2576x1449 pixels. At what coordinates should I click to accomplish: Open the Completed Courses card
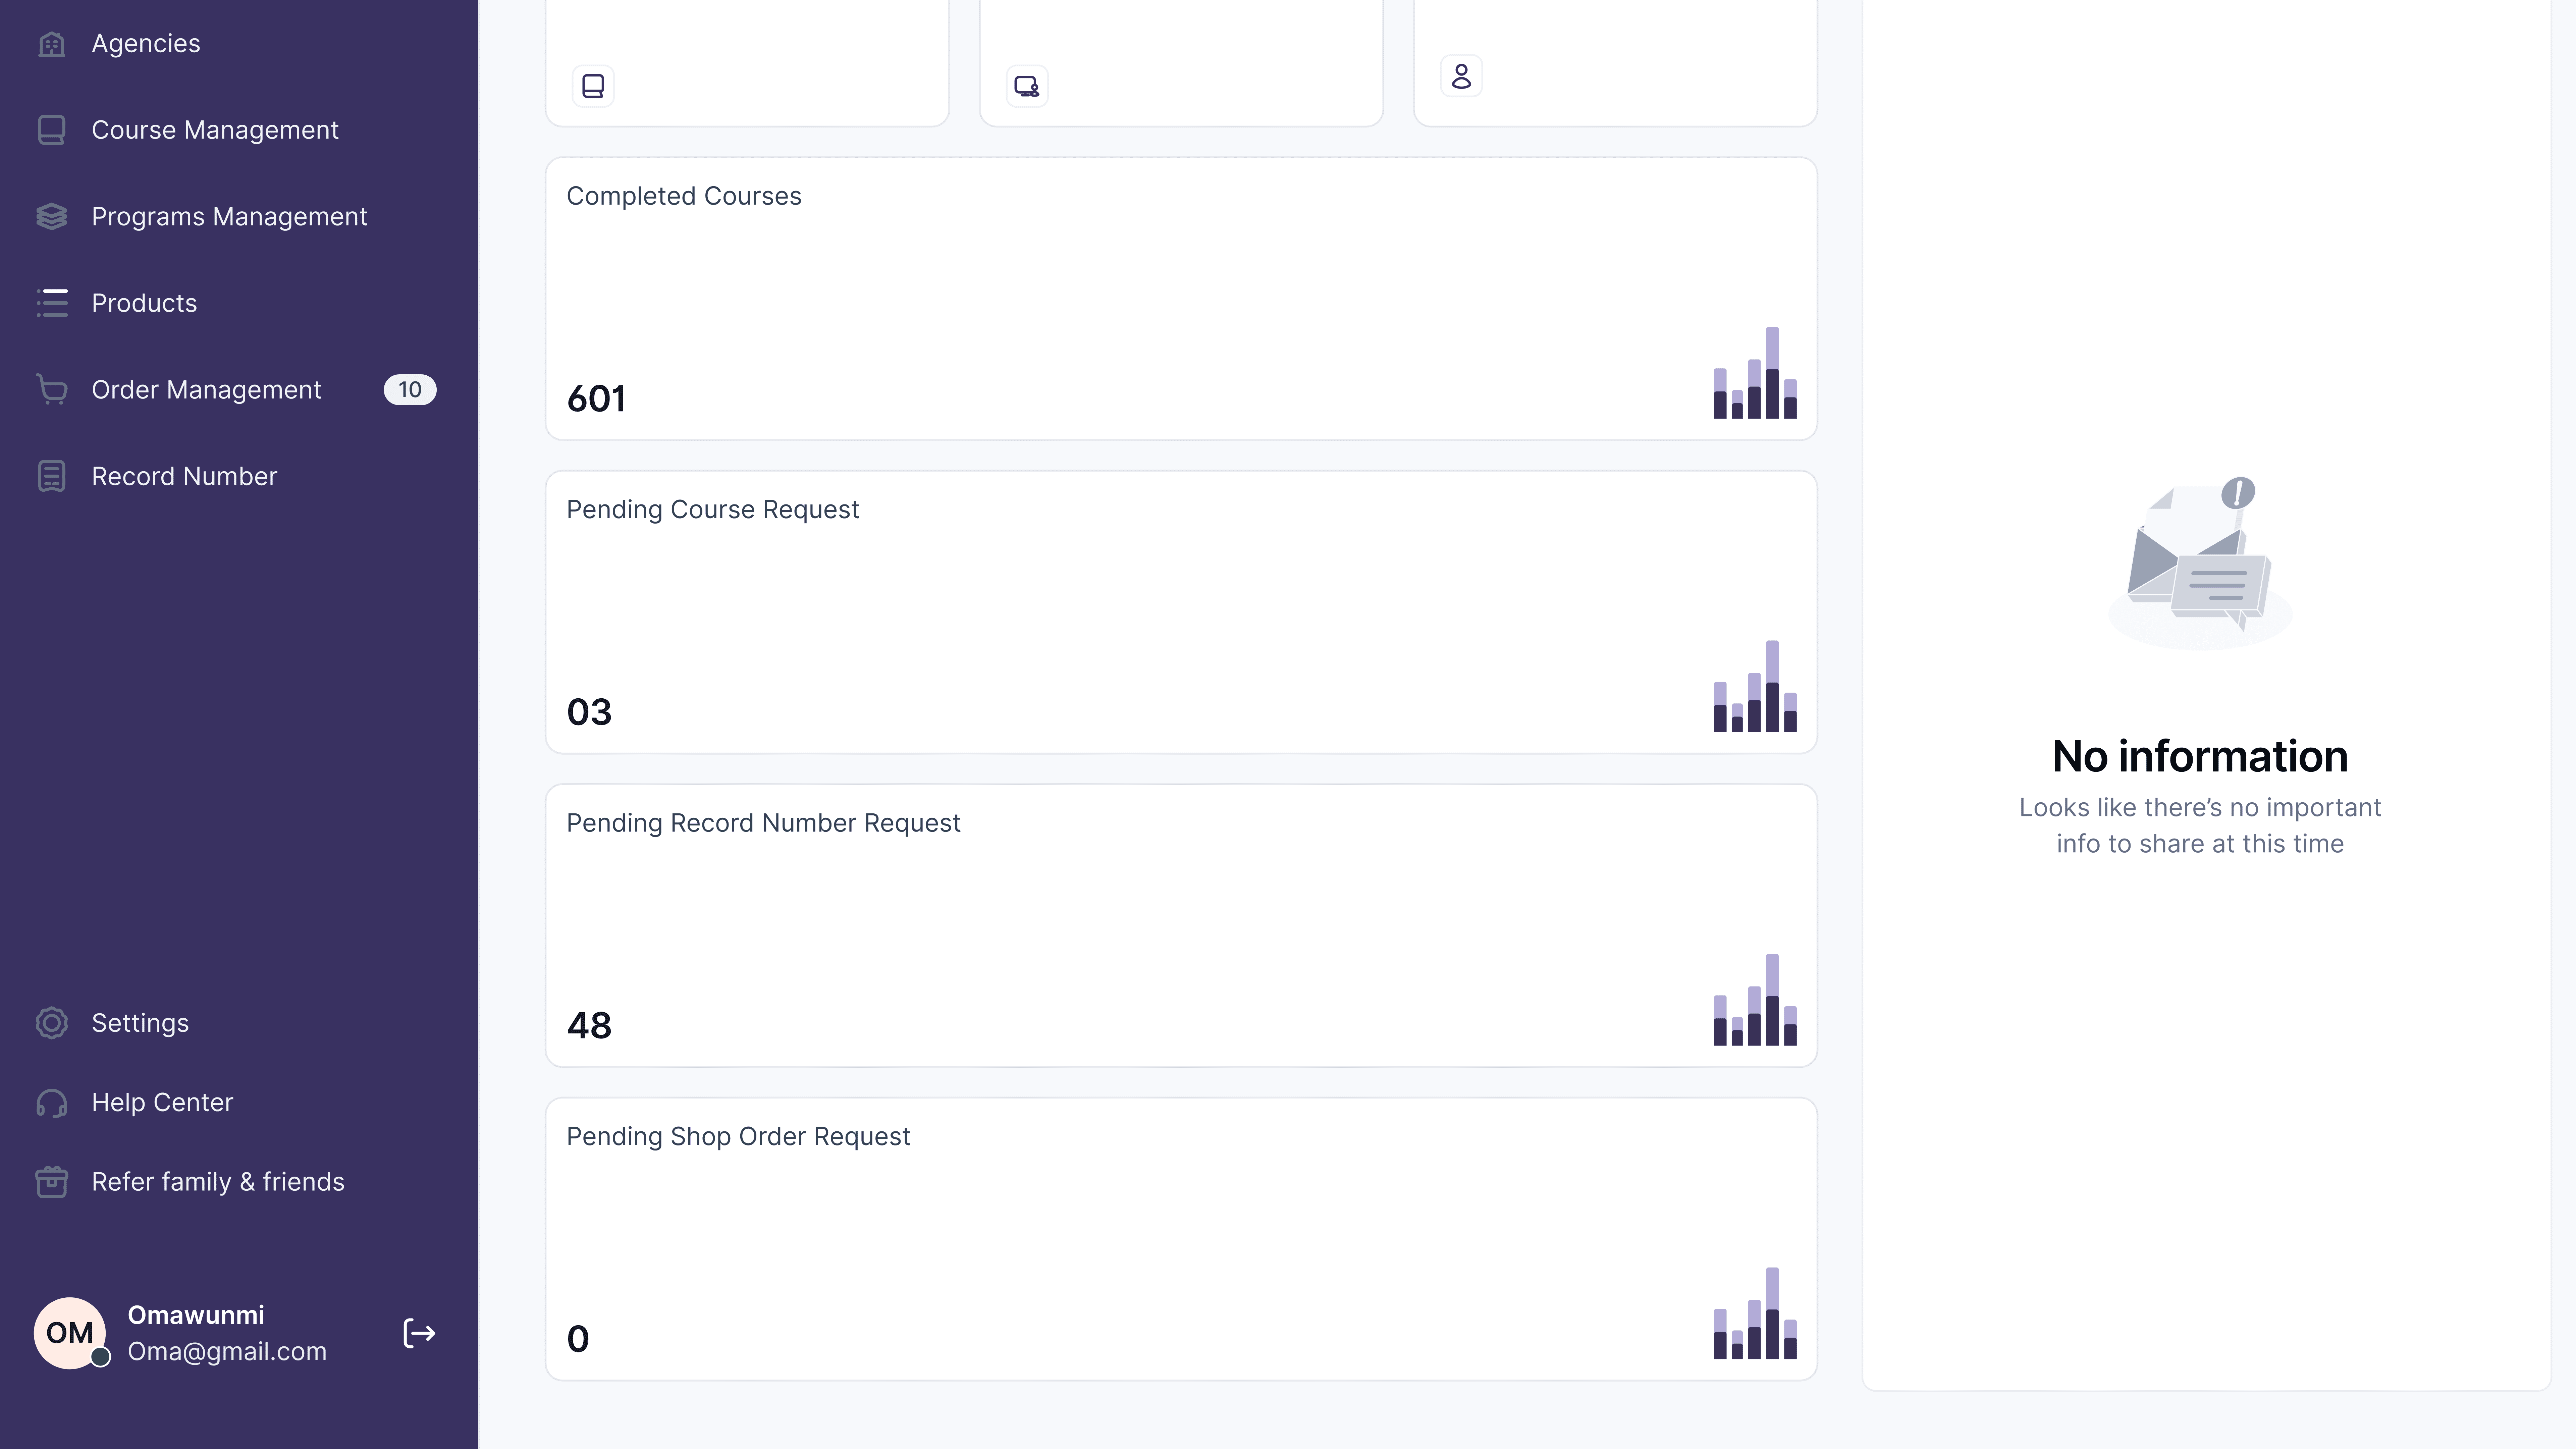(1181, 298)
